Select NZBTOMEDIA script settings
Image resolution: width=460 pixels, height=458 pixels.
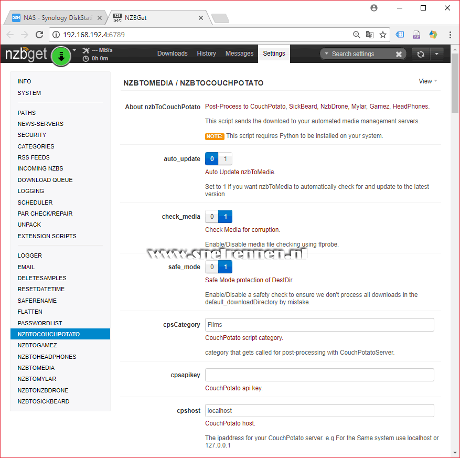point(36,368)
